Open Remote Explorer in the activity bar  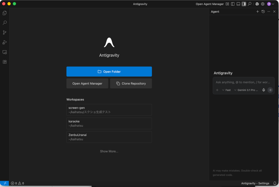(x=5, y=52)
